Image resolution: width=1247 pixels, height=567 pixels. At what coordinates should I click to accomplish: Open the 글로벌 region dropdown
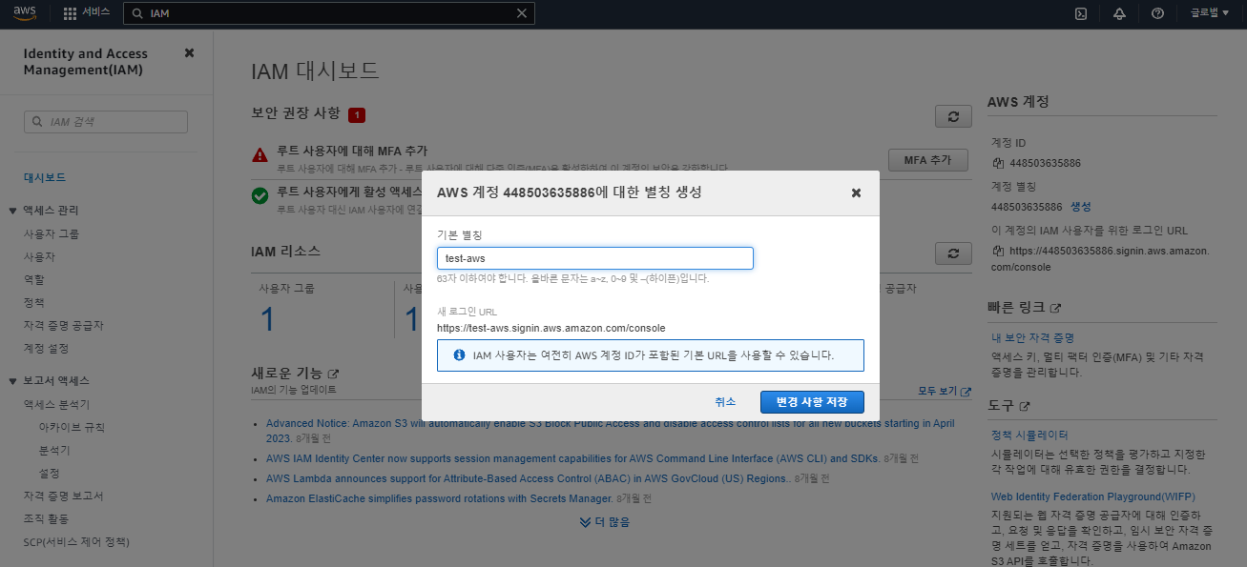pyautogui.click(x=1209, y=13)
